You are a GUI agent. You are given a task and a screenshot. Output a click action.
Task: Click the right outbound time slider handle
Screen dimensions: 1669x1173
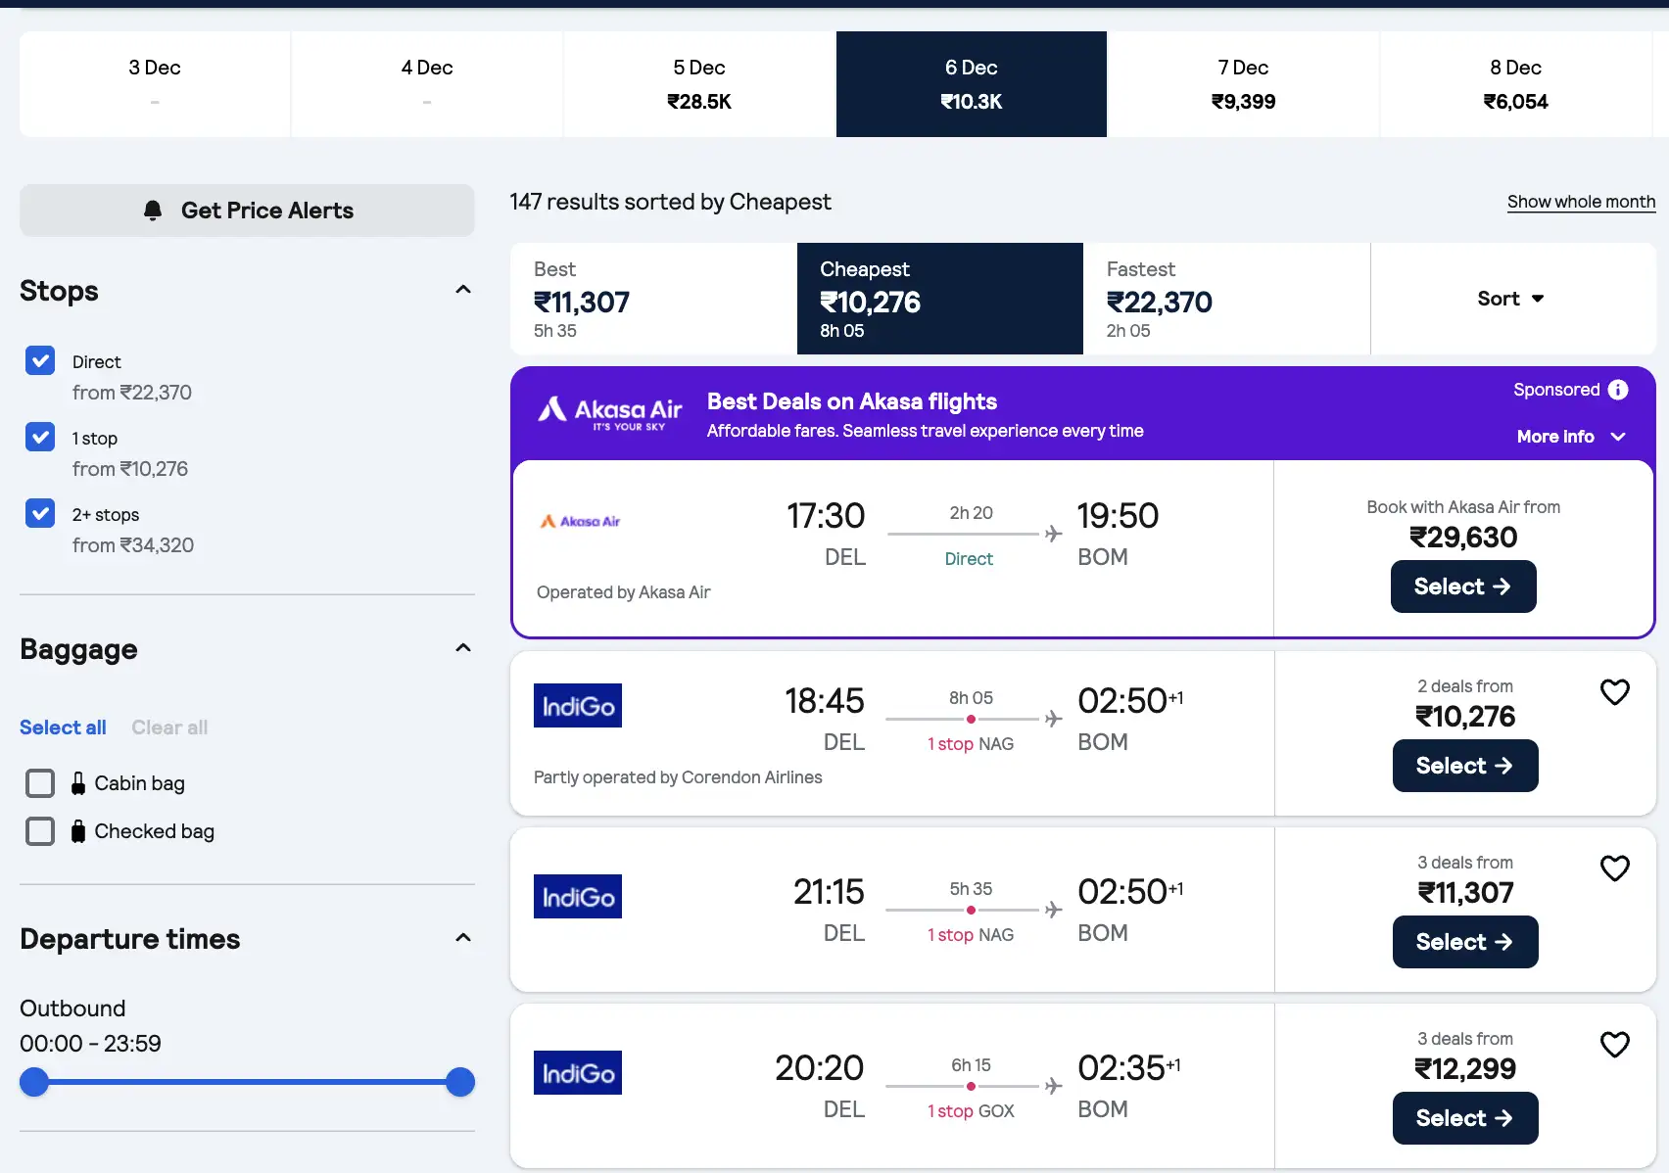coord(460,1082)
